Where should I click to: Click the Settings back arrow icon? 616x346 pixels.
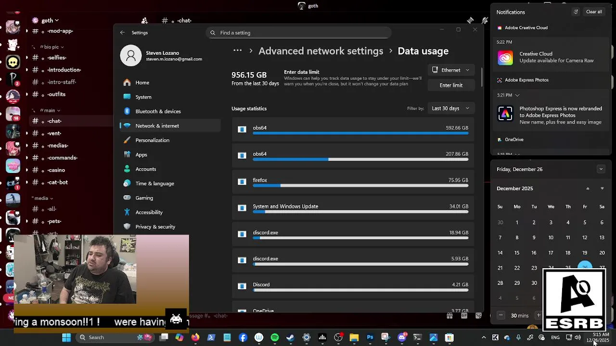click(x=122, y=33)
